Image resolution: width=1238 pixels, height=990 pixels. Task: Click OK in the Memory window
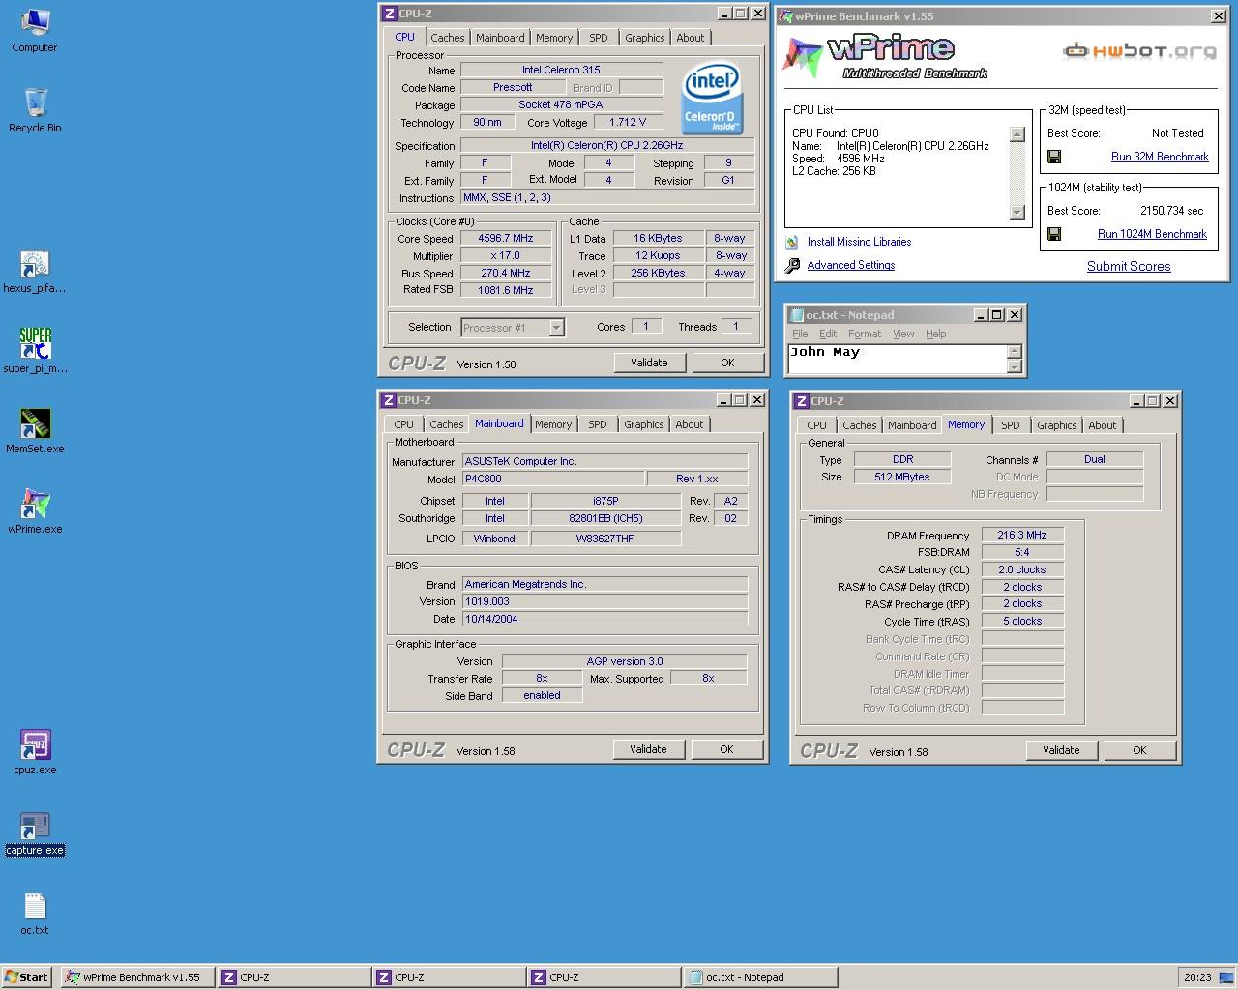[x=1139, y=750]
